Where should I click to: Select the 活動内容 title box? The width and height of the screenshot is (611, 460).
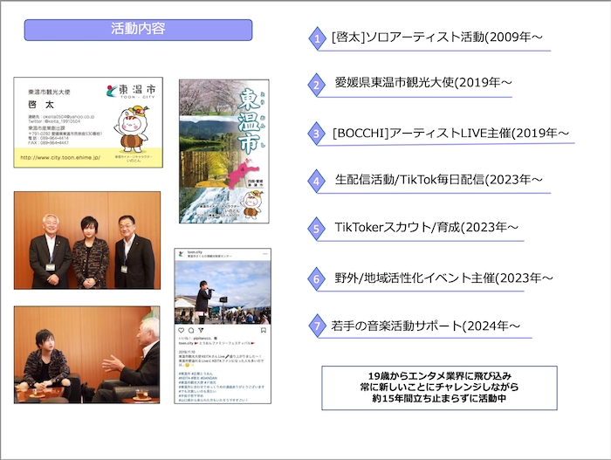(138, 30)
